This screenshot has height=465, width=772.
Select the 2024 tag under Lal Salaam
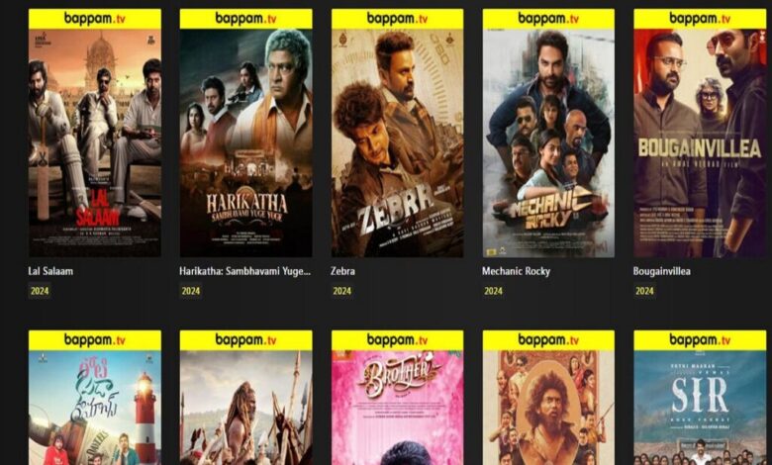(40, 291)
